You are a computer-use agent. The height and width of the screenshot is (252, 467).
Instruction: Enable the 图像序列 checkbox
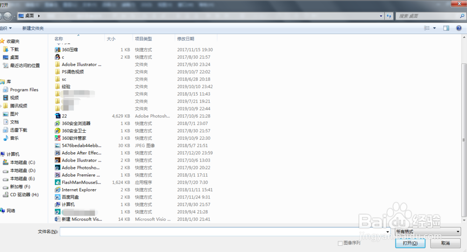(340, 243)
